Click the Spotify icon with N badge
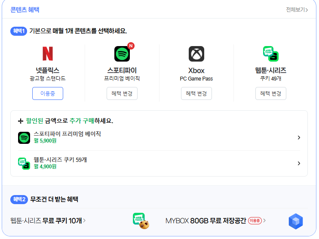The image size is (319, 239). click(x=122, y=54)
